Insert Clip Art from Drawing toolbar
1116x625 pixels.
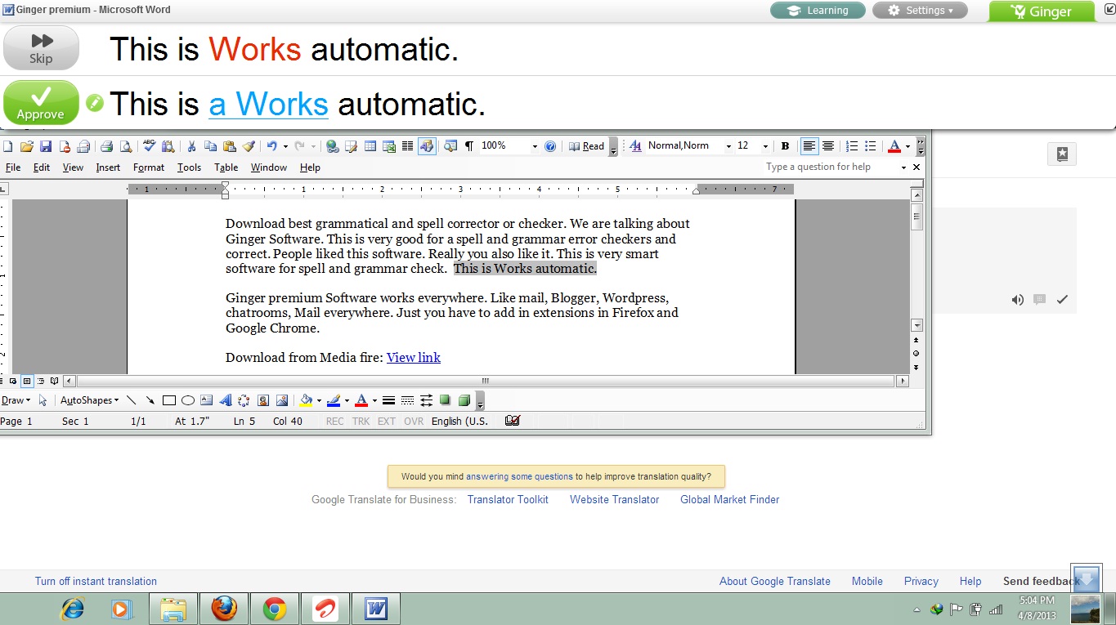tap(263, 400)
